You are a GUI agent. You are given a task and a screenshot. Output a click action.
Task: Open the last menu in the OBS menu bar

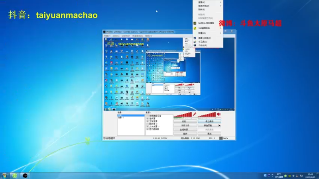click(148, 36)
